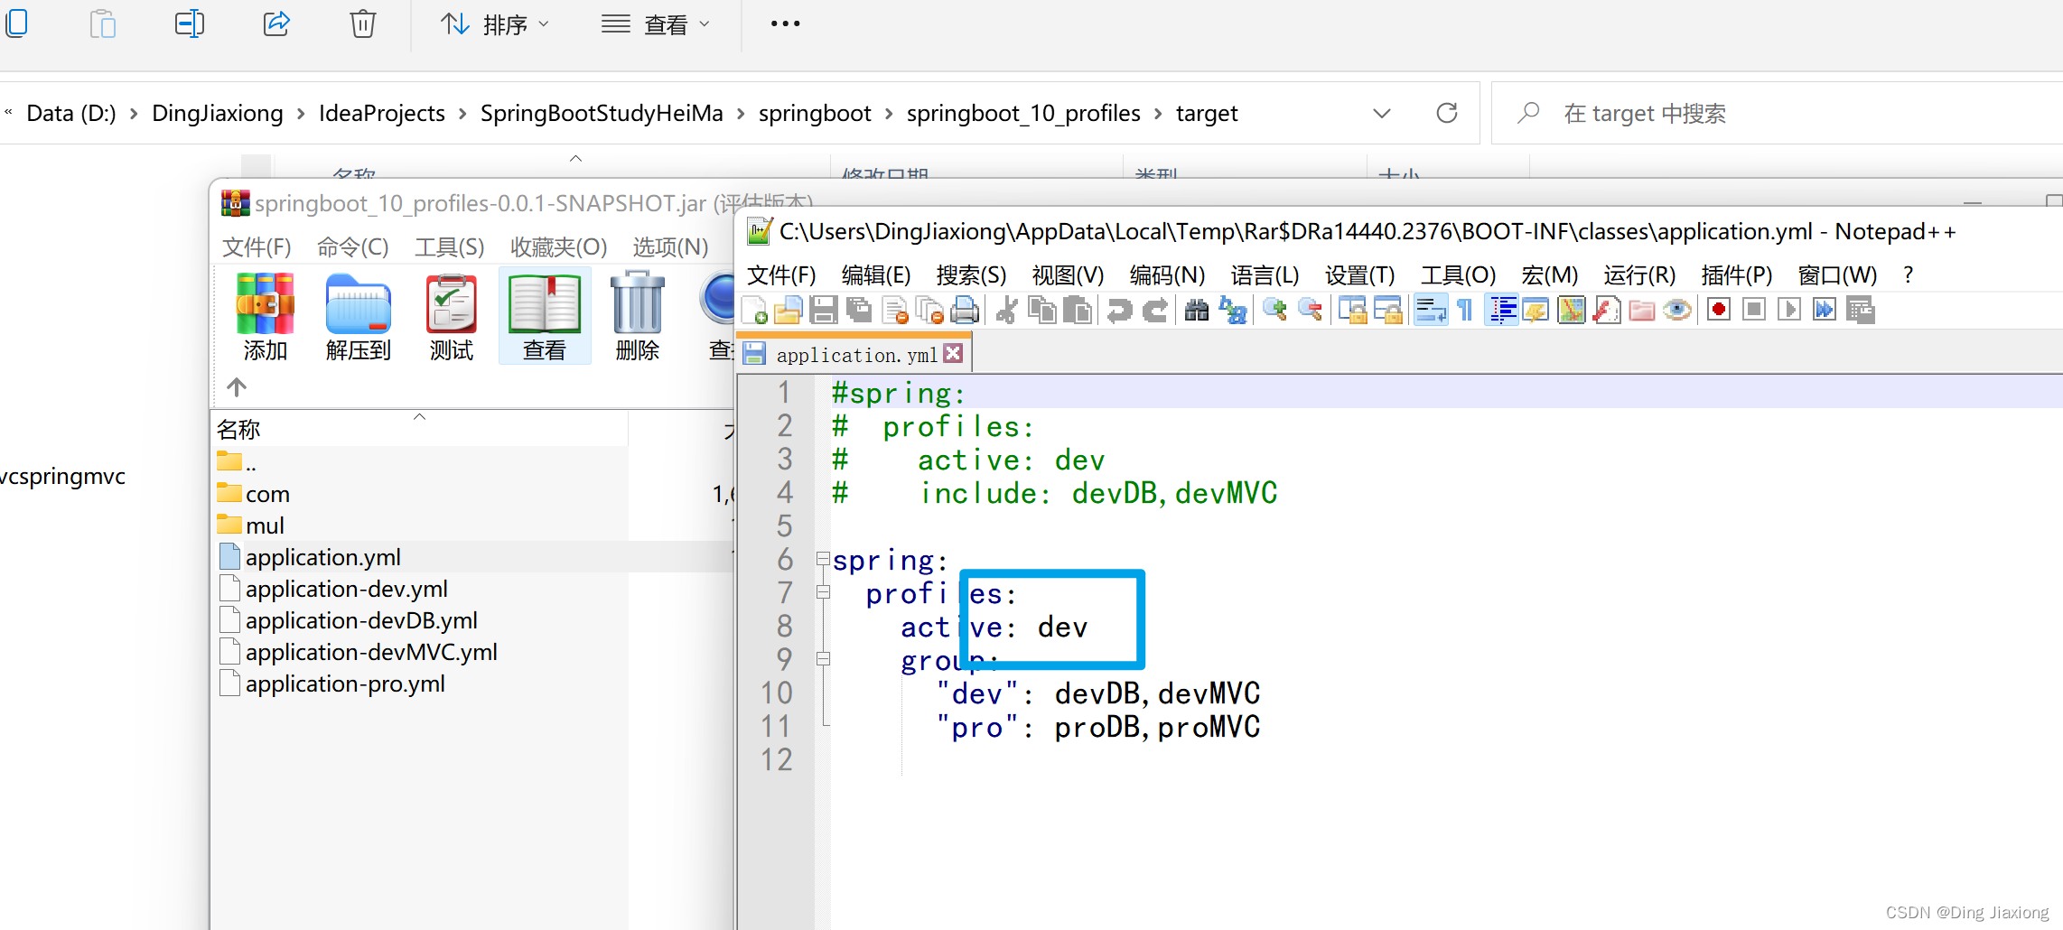The height and width of the screenshot is (930, 2063).
Task: Collapse the profiles: fold marker on line 7
Action: (x=823, y=592)
